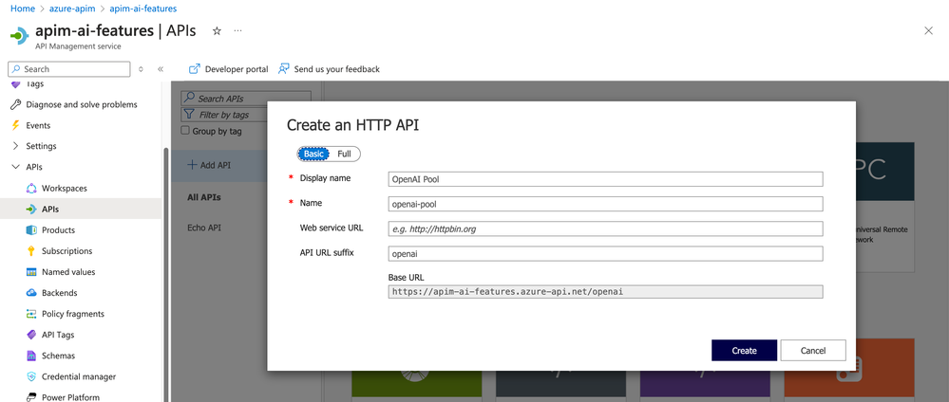This screenshot has width=949, height=402.
Task: Open the azure-apim breadcrumb link
Action: pos(72,9)
